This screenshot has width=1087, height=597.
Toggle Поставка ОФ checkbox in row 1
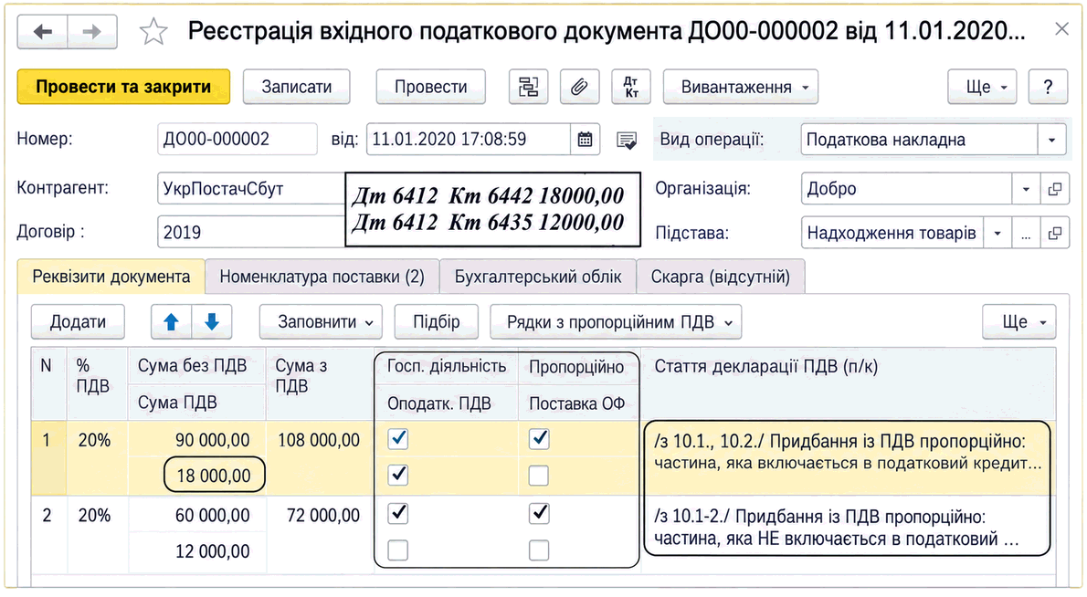coord(539,475)
